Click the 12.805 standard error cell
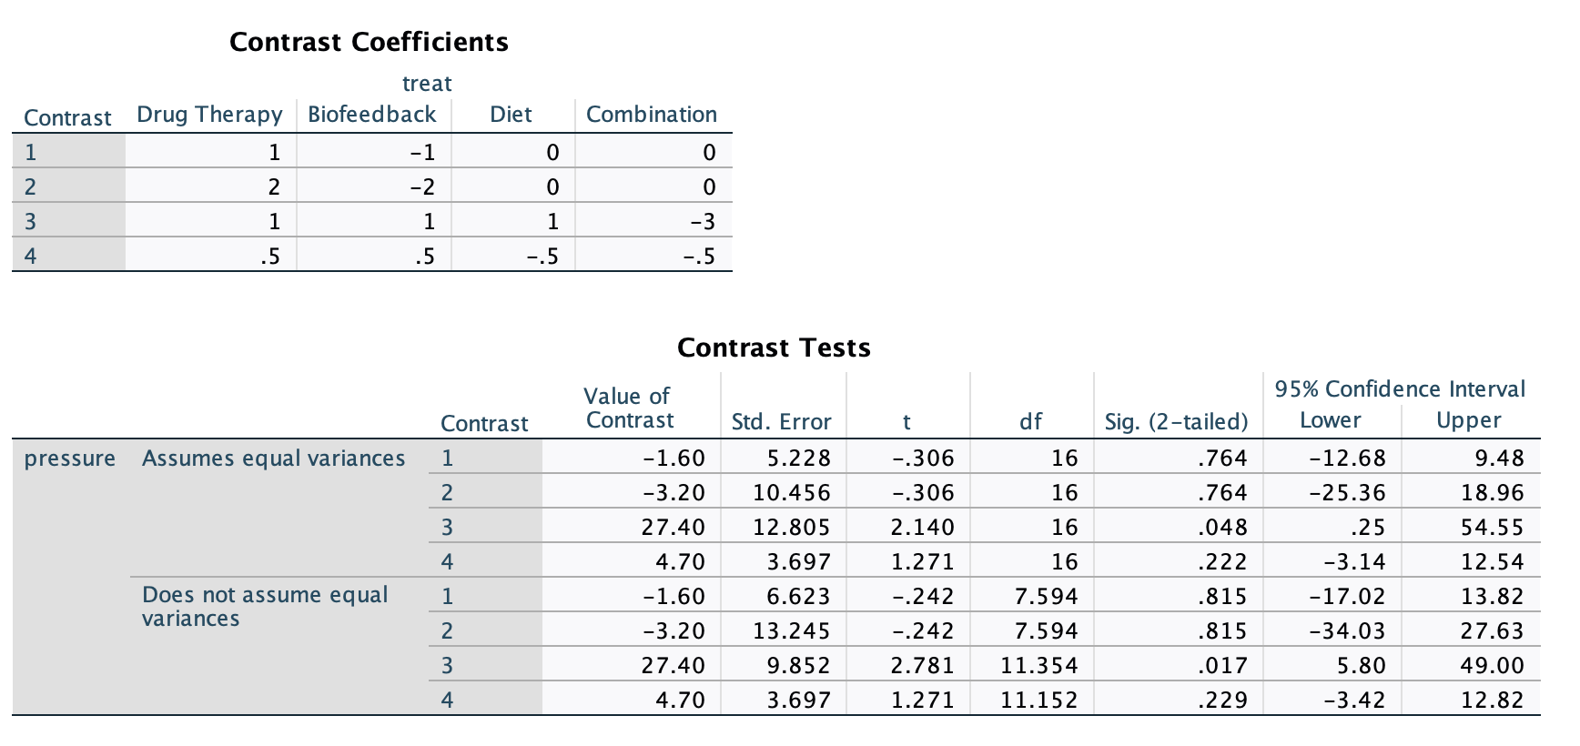The image size is (1580, 746). [791, 528]
